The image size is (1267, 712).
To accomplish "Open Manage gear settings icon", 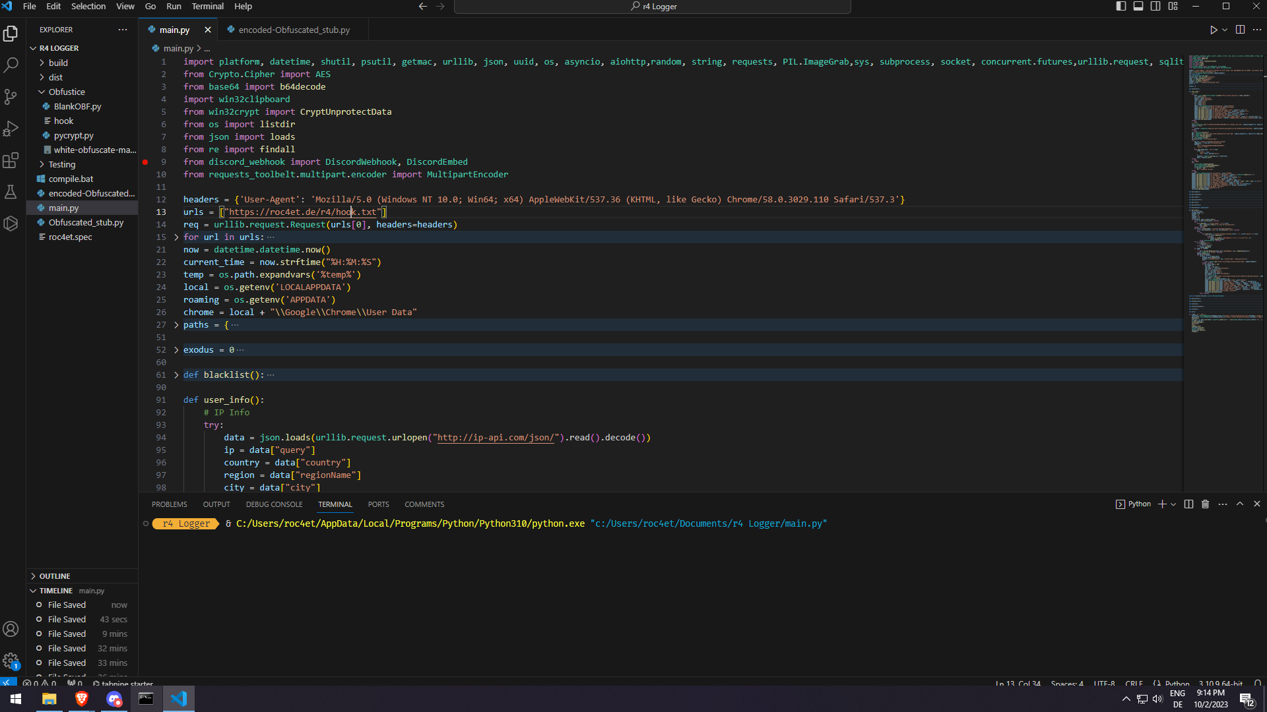I will point(11,661).
